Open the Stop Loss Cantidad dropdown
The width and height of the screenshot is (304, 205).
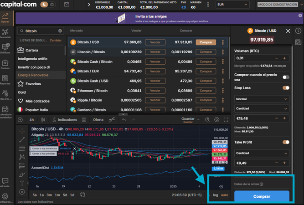(x=262, y=108)
